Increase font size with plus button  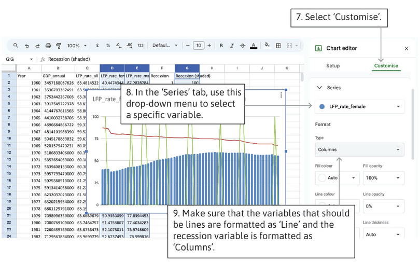tap(209, 46)
